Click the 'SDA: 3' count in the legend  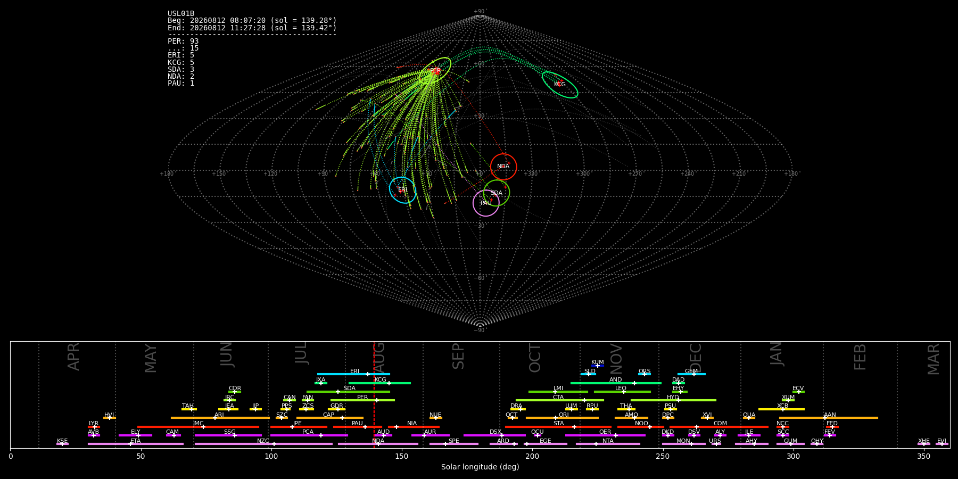coord(181,69)
